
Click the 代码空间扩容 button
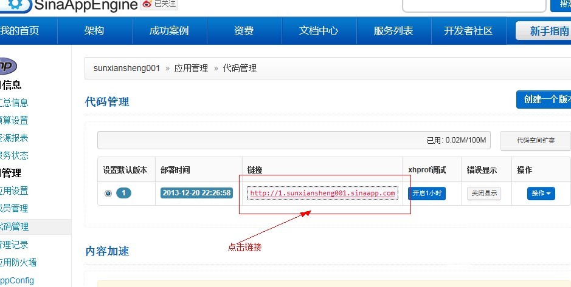(x=536, y=141)
